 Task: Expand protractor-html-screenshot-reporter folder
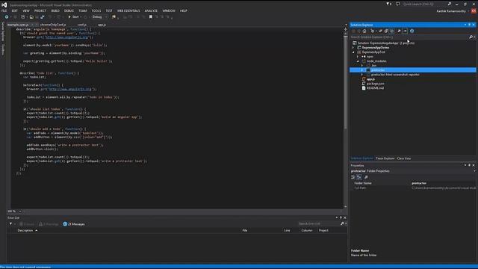point(362,75)
